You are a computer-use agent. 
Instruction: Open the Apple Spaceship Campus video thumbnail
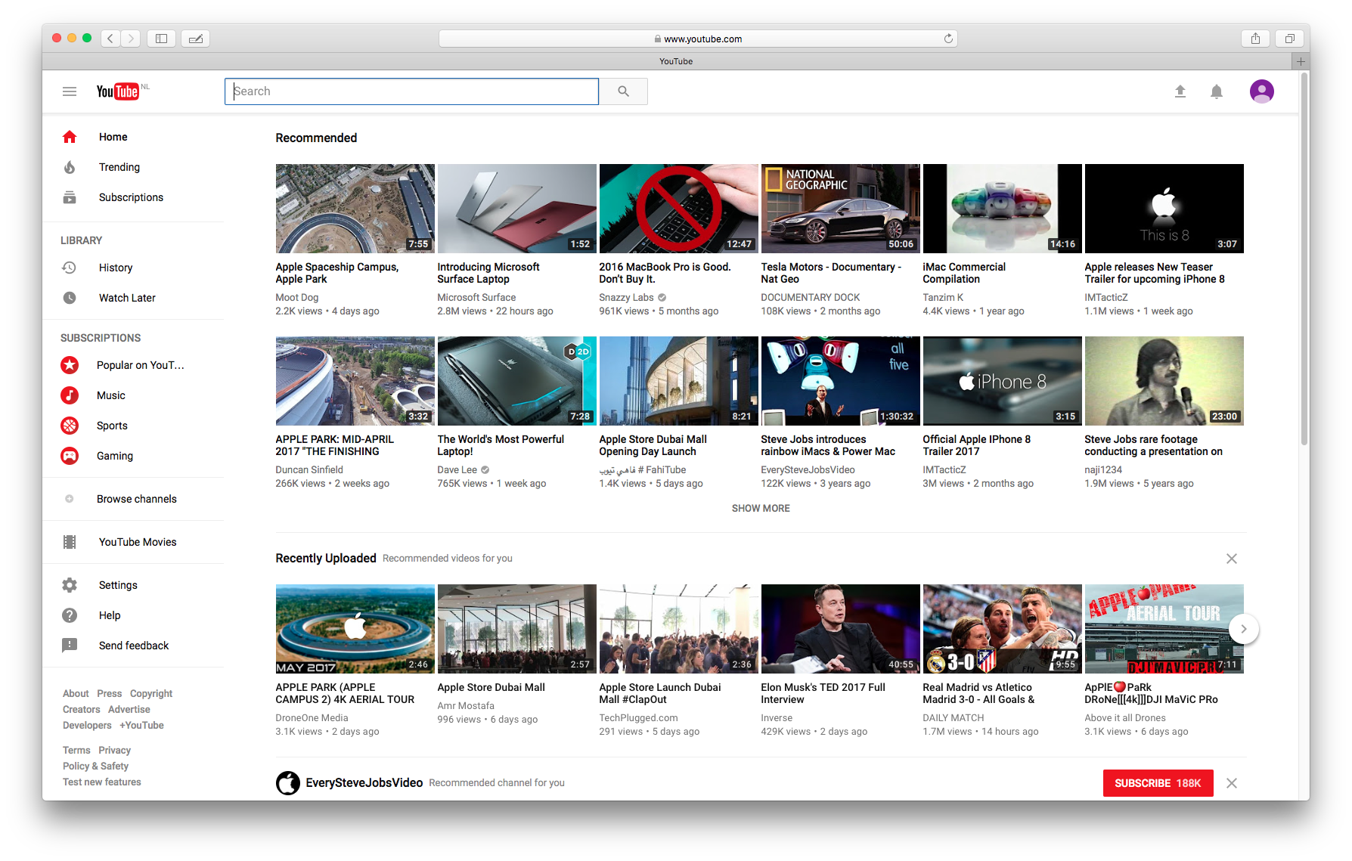click(x=355, y=209)
